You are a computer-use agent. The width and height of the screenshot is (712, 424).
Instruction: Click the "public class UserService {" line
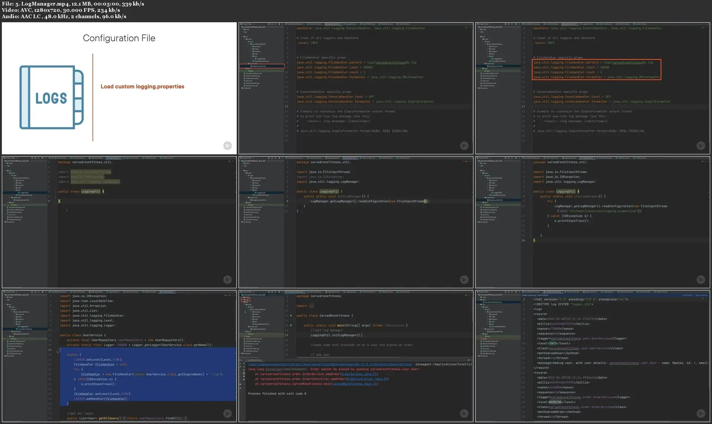point(83,335)
